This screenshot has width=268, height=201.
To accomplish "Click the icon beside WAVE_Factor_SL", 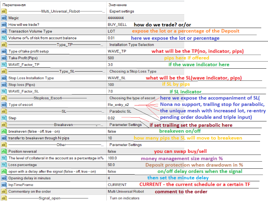I will point(4,91).
